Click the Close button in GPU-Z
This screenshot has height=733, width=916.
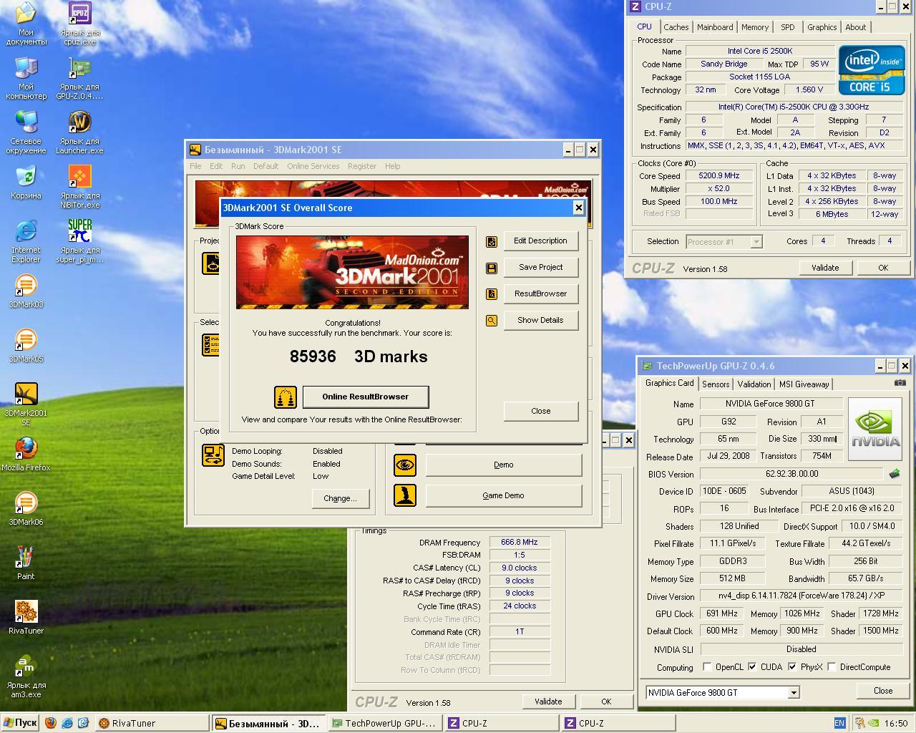click(883, 691)
